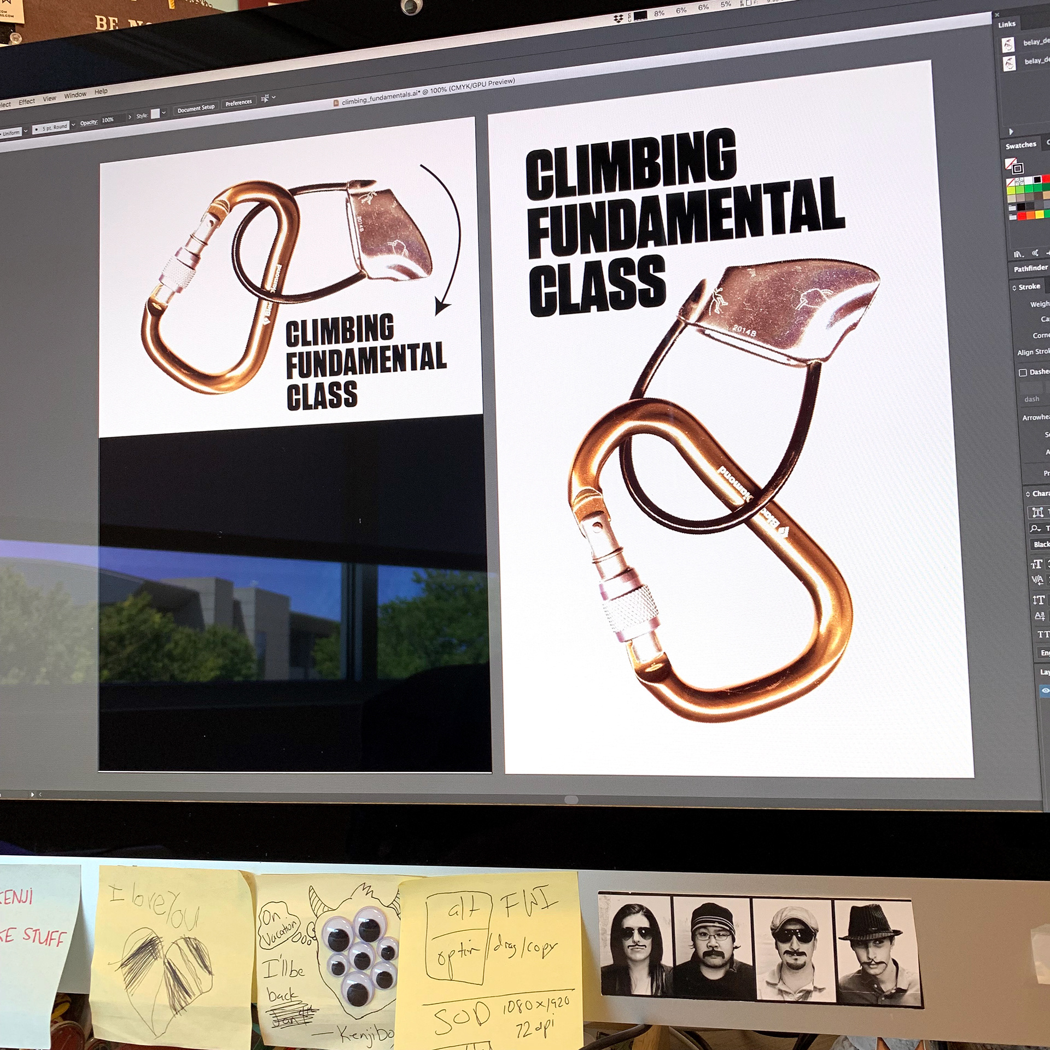Click the Touch Type tool icon in Character panel
The width and height of the screenshot is (1050, 1050).
click(1037, 512)
